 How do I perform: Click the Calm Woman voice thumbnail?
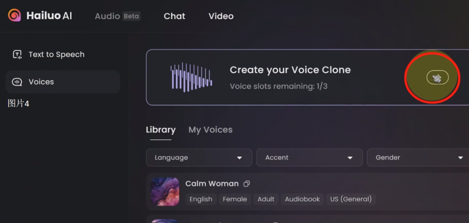(x=165, y=192)
